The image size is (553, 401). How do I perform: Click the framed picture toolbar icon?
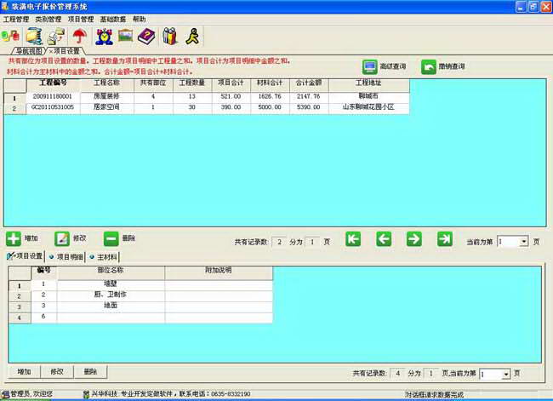(126, 35)
